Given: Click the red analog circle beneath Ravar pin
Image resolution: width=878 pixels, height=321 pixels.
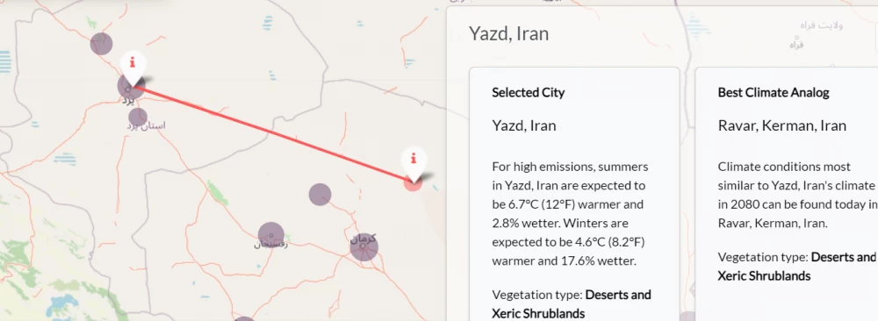Looking at the screenshot, I should tap(414, 183).
